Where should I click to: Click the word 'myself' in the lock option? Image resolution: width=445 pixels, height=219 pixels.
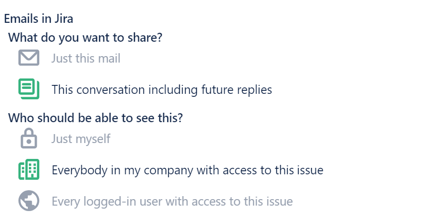pos(93,139)
